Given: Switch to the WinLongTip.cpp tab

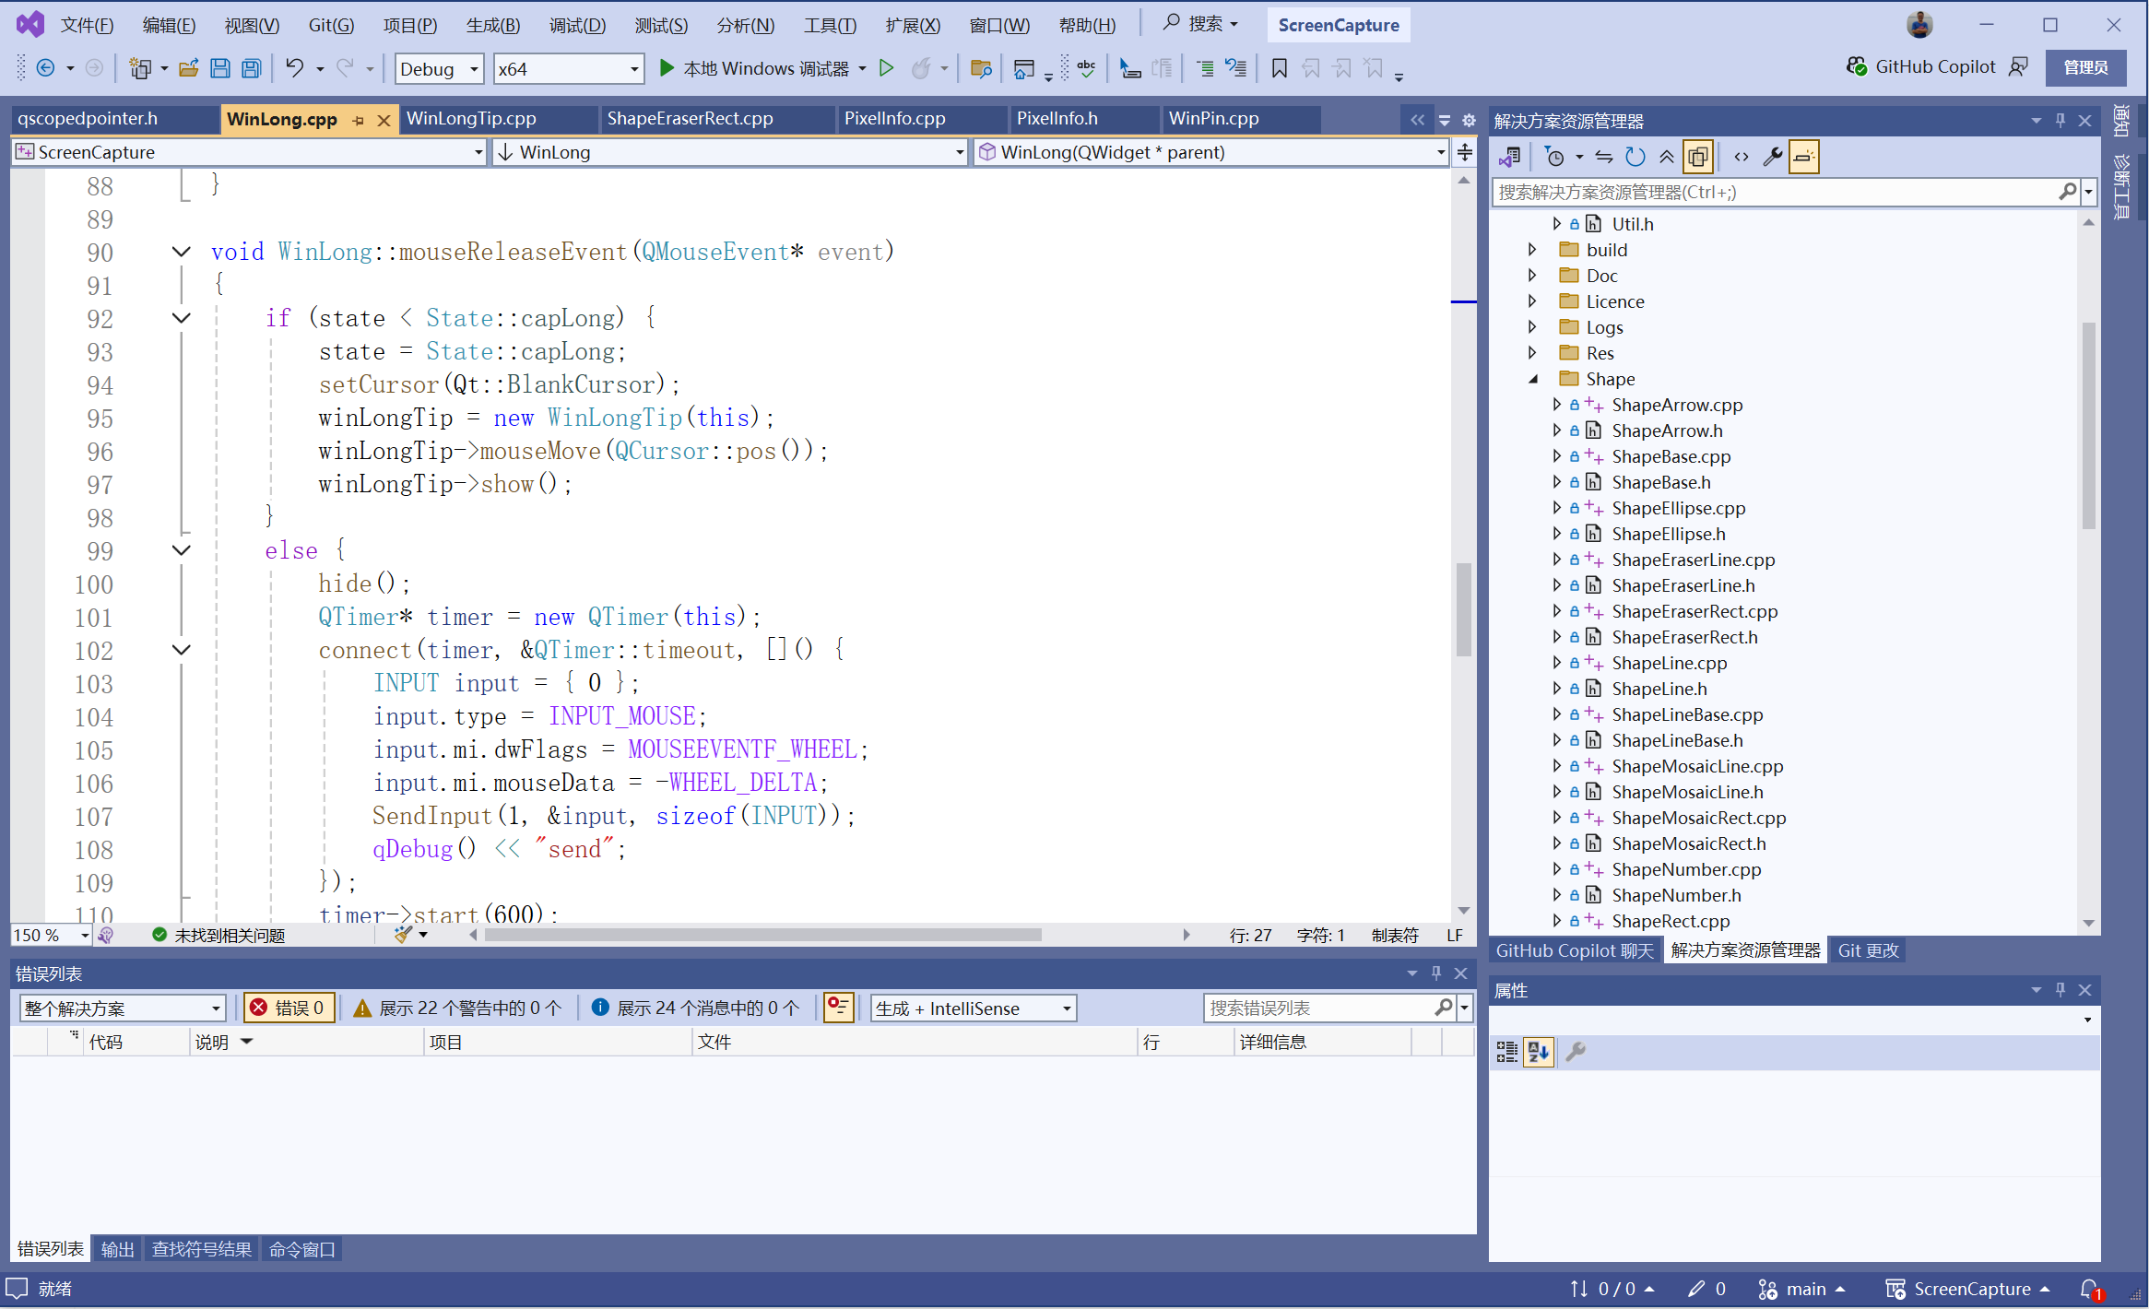Looking at the screenshot, I should 471,119.
